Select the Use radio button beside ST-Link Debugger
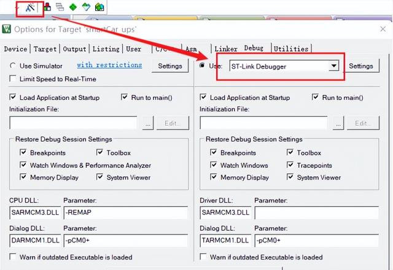This screenshot has width=393, height=270. click(202, 66)
